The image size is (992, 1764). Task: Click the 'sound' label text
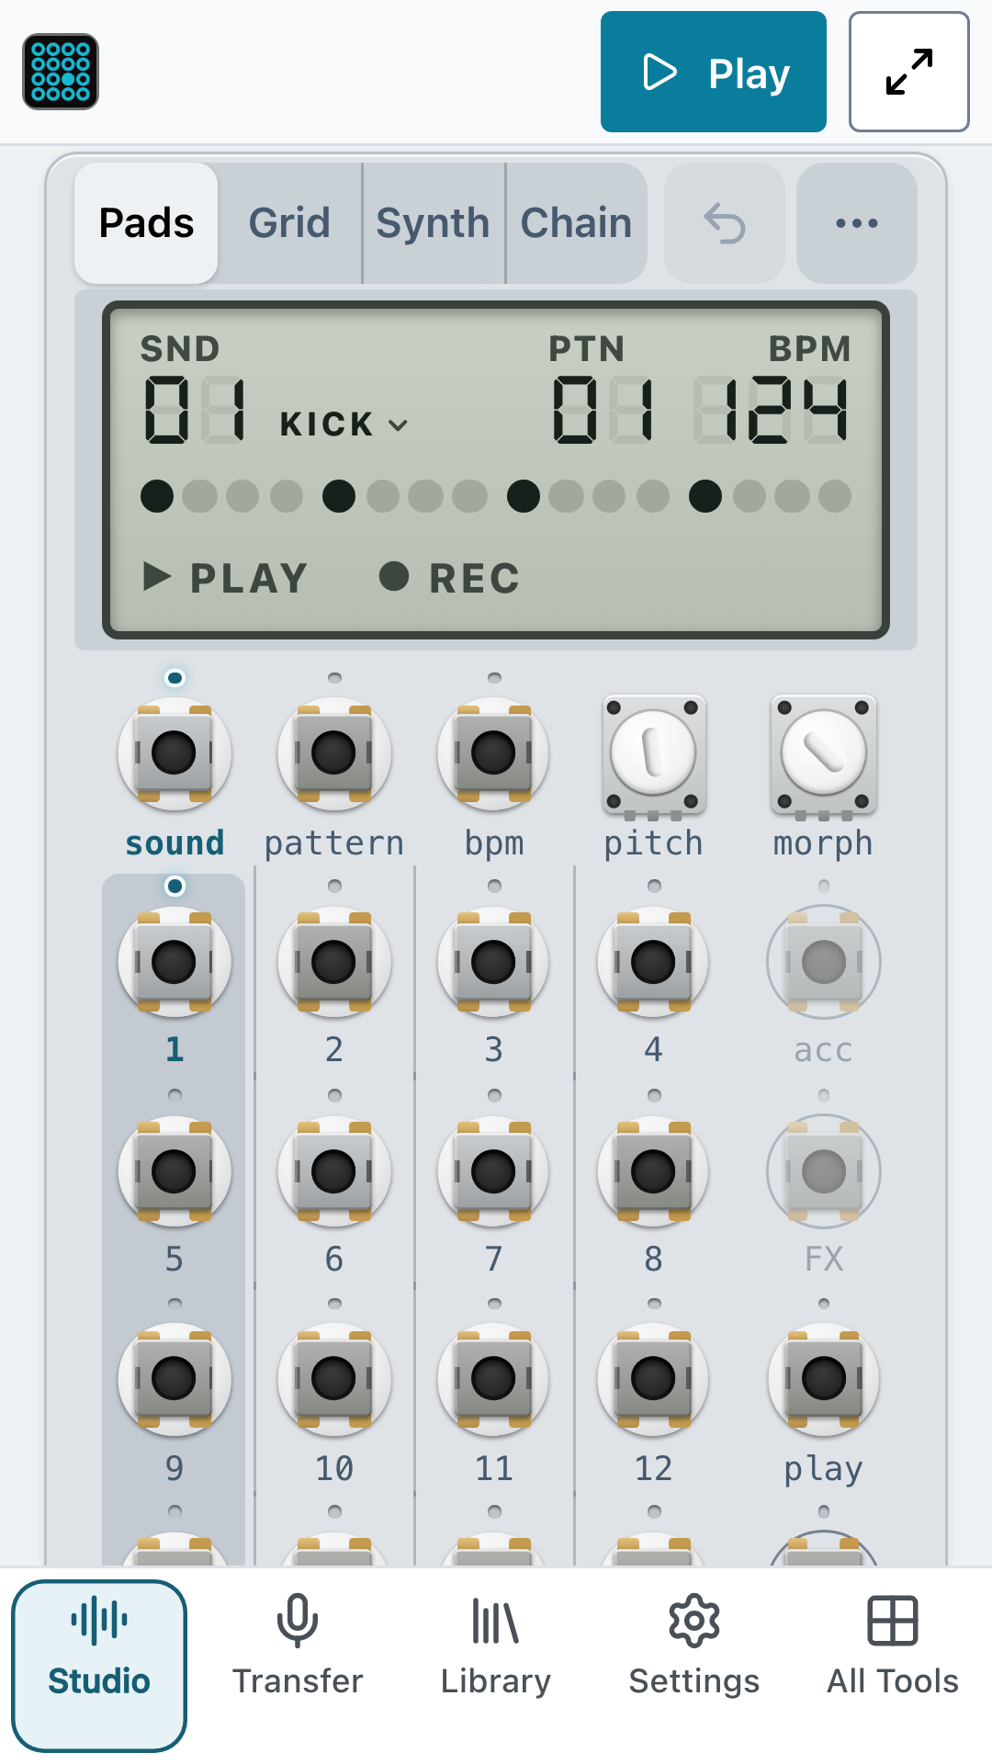click(x=175, y=843)
